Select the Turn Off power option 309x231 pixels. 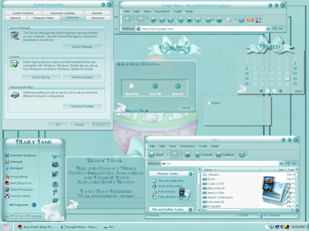point(155,86)
